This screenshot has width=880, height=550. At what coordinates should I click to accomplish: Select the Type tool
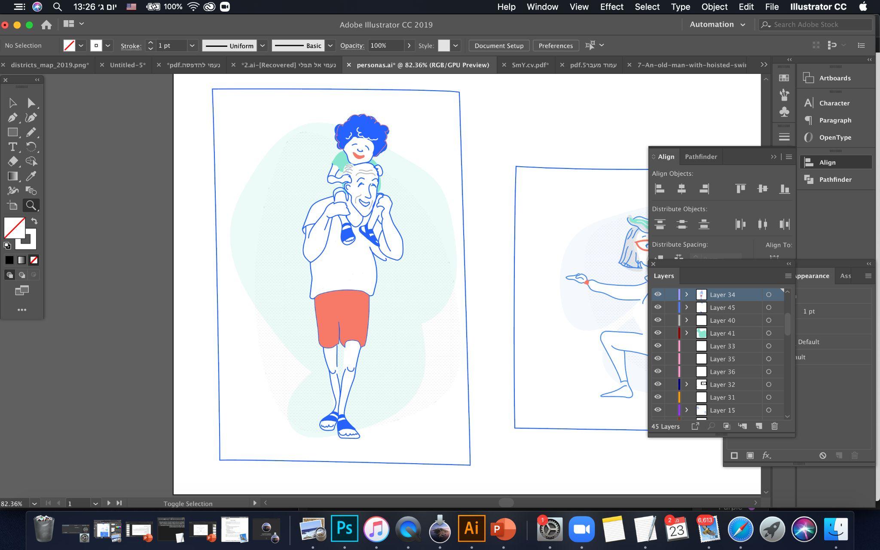pos(12,147)
